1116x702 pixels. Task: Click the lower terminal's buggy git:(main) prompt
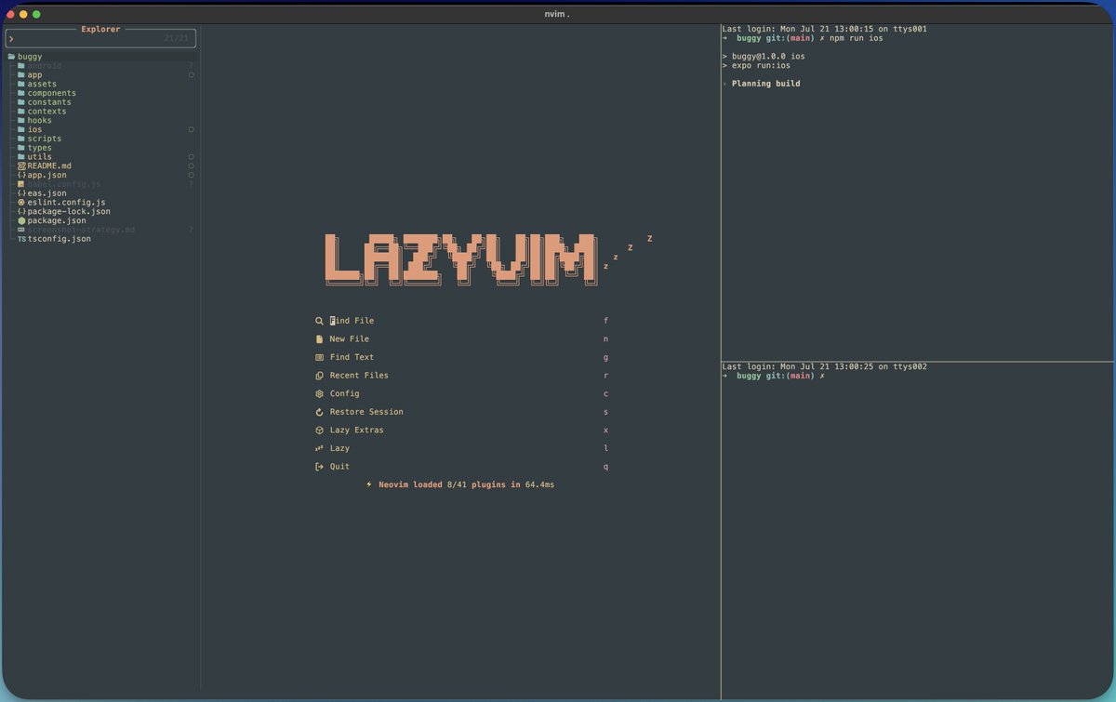774,376
